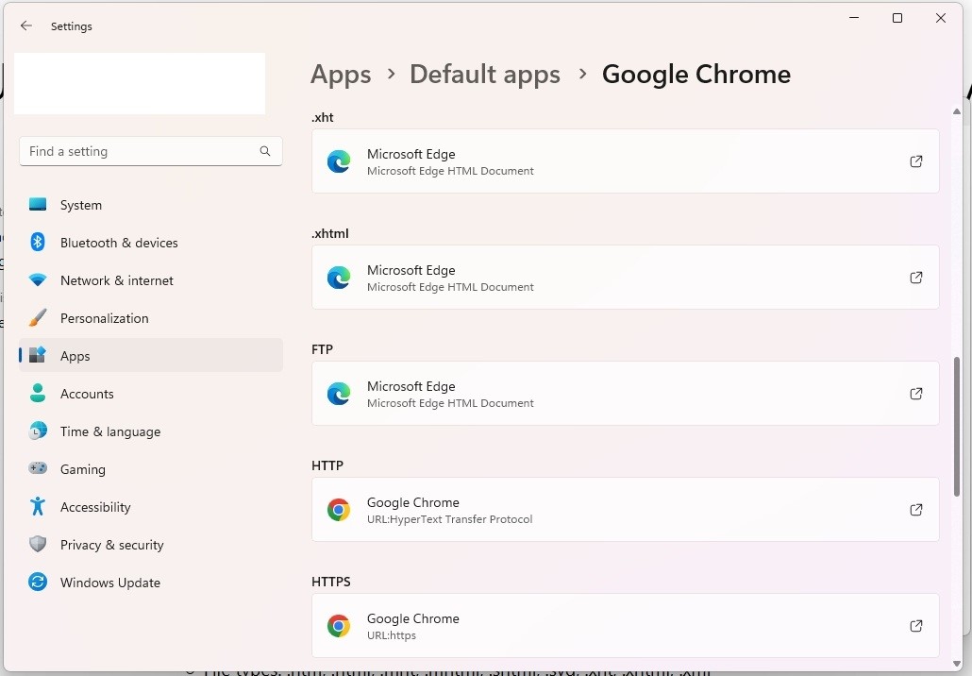Viewport: 972px width, 676px height.
Task: Click the Edge icon in the .xhtml row
Action: pos(339,278)
